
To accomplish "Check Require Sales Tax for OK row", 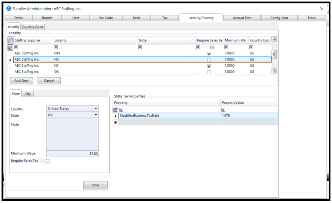I will click(x=209, y=72).
